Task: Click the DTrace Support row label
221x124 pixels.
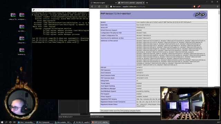Action: (x=106, y=96)
